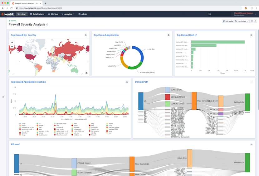Open the Data Explorer menu item
The width and height of the screenshot is (259, 176).
tap(37, 14)
